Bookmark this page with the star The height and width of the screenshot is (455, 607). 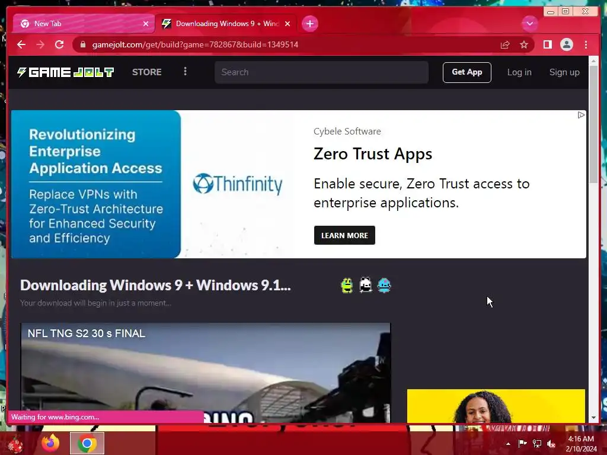(524, 45)
